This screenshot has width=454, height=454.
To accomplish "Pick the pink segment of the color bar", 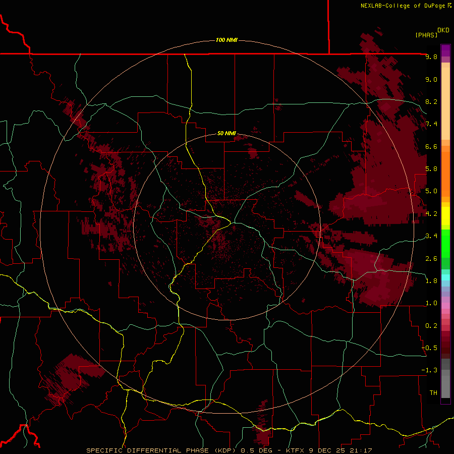I will click(x=445, y=306).
